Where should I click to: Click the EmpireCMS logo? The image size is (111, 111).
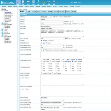tap(8, 3)
